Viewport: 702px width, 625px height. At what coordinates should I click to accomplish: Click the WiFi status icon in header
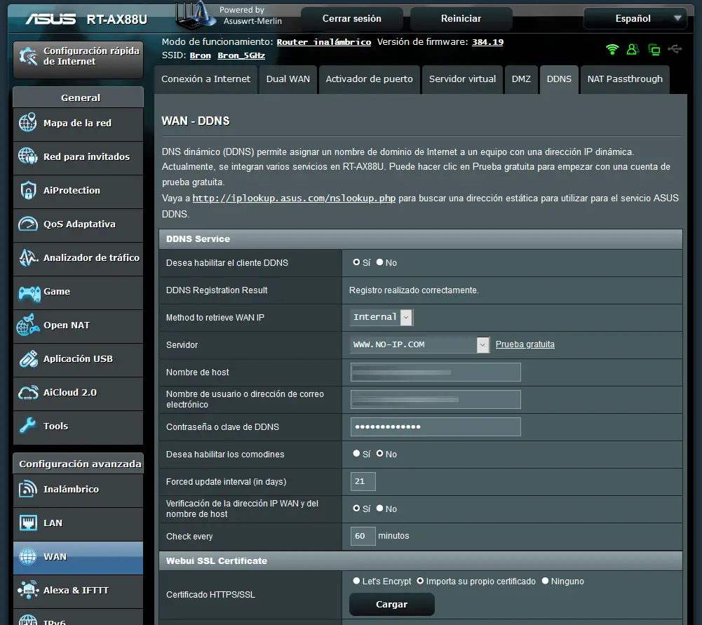(612, 49)
